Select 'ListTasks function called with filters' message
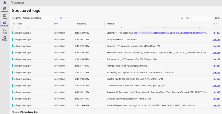The width and height of the screenshot is (222, 114). click(x=136, y=85)
